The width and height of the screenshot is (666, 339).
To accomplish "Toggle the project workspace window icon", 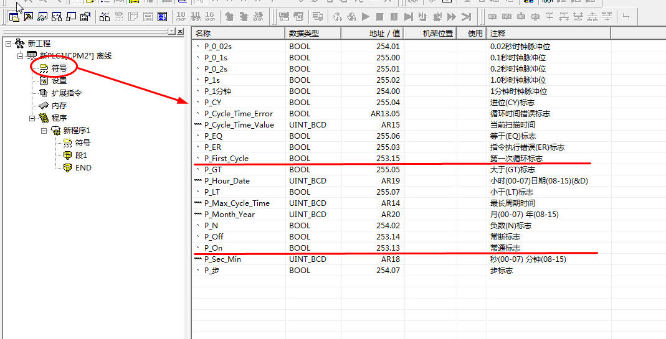I will click(x=14, y=17).
